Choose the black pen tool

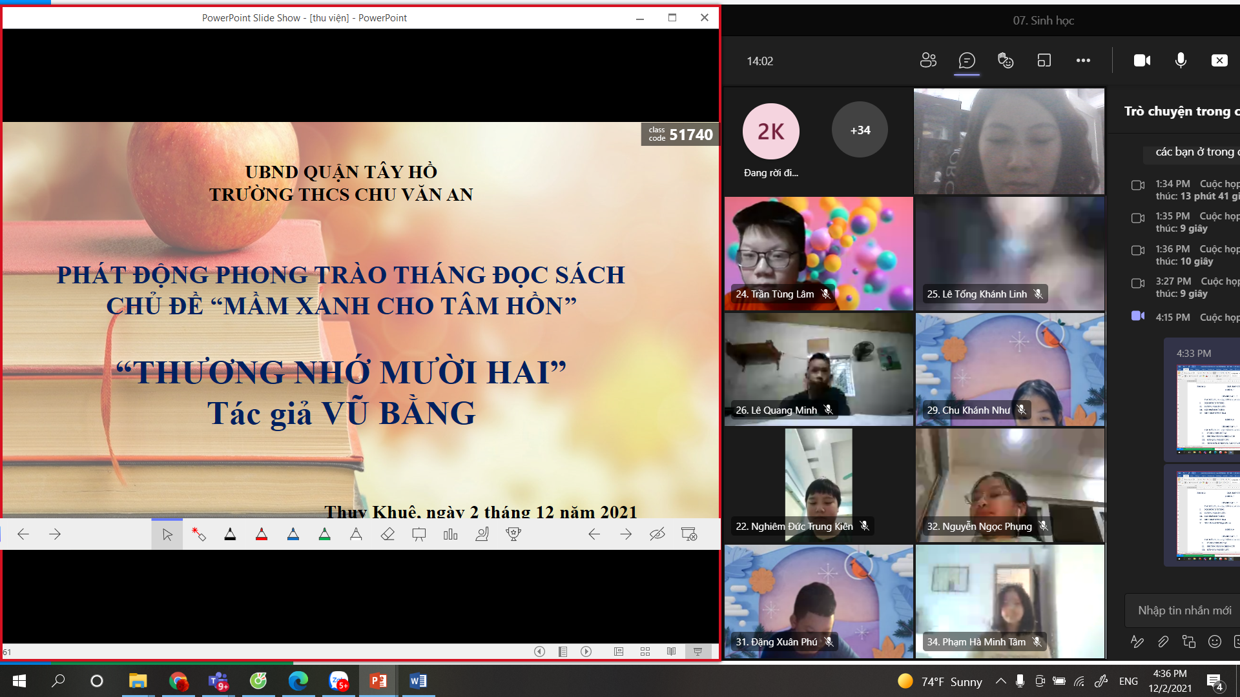pyautogui.click(x=230, y=534)
